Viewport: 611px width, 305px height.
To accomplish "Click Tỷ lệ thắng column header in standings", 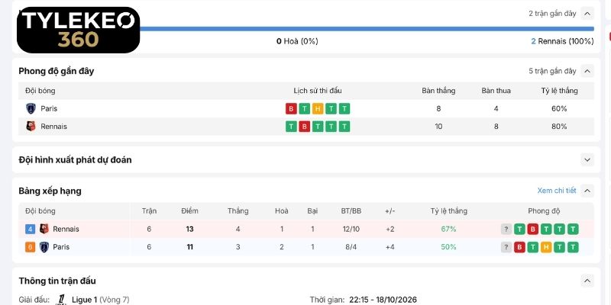I will click(x=448, y=211).
